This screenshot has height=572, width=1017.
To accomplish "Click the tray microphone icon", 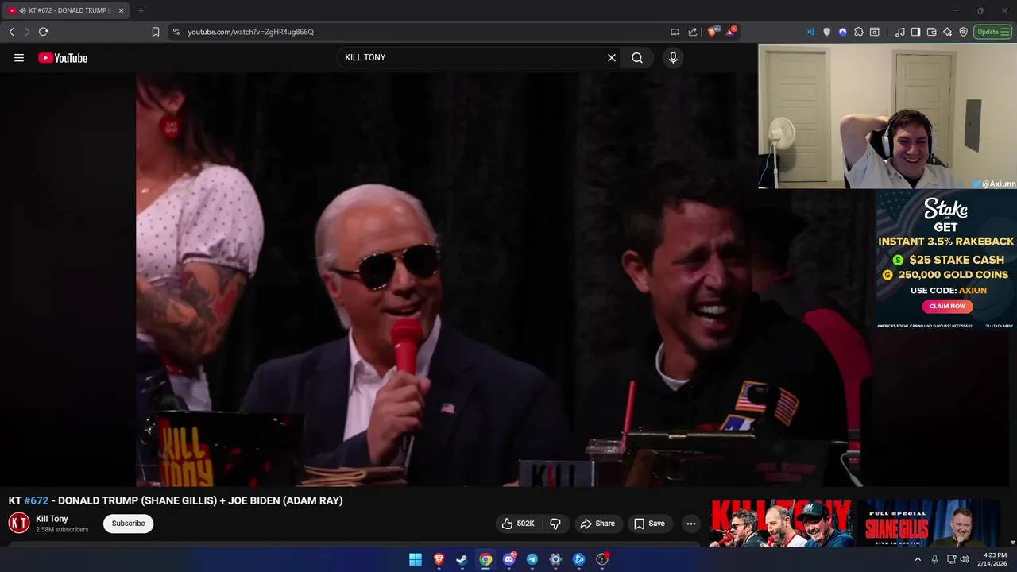I will 935,559.
